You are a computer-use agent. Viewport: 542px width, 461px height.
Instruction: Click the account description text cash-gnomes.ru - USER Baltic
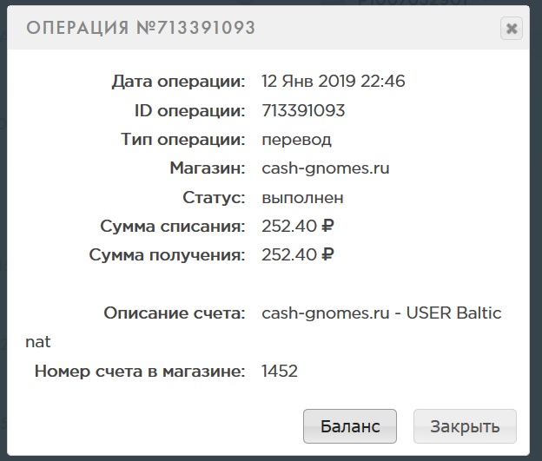click(x=381, y=313)
